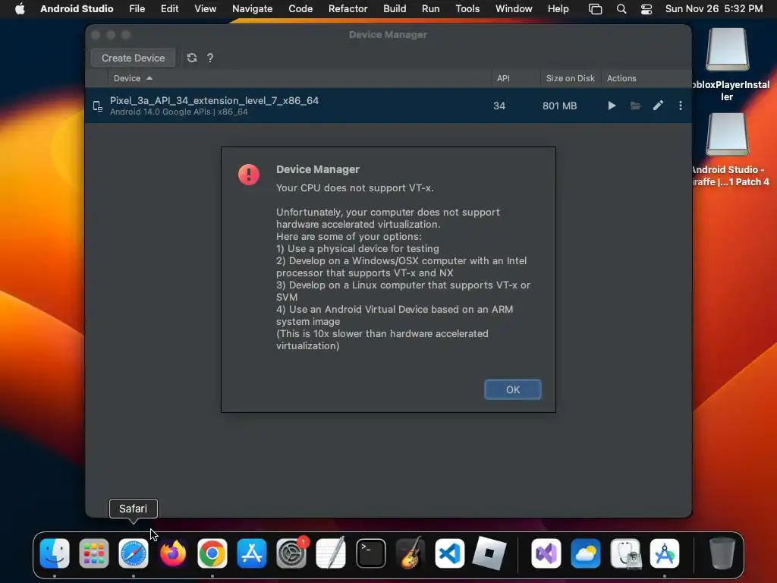Open the Help menu

(558, 8)
